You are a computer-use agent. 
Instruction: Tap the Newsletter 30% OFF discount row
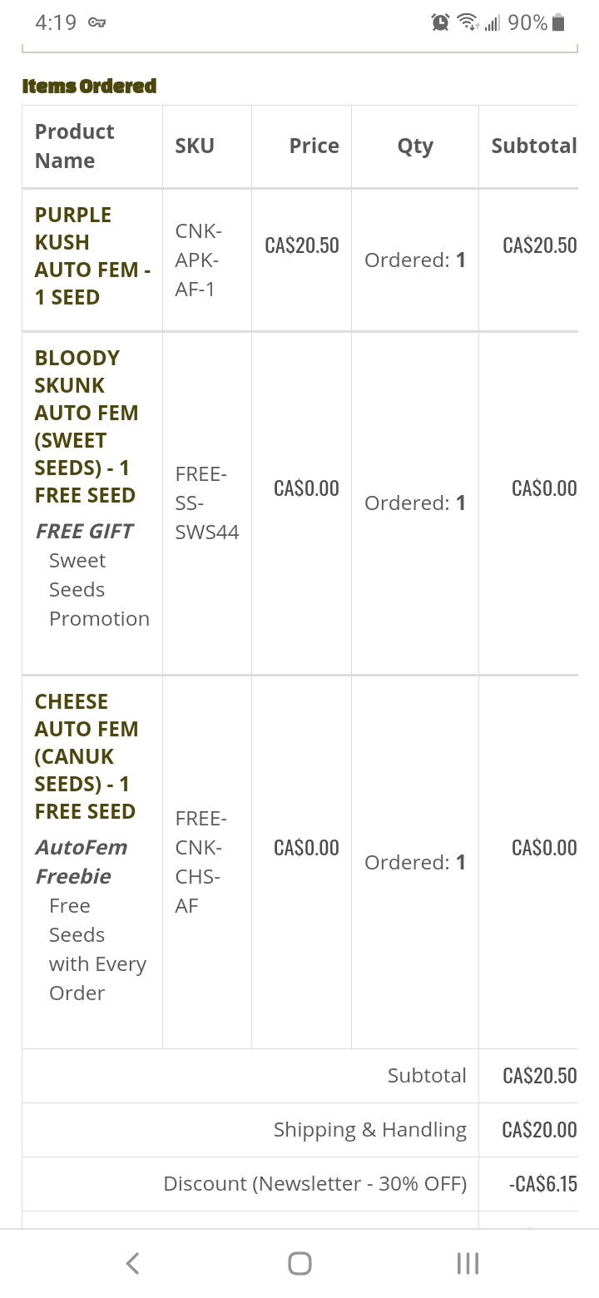299,1183
